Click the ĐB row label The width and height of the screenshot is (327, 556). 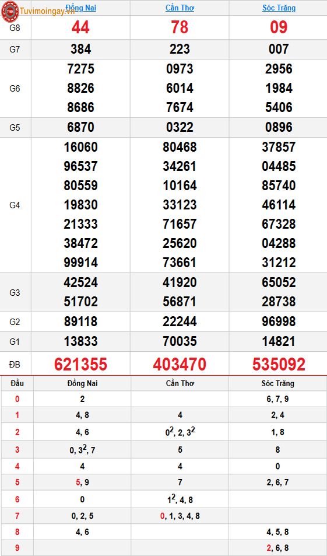(x=15, y=364)
